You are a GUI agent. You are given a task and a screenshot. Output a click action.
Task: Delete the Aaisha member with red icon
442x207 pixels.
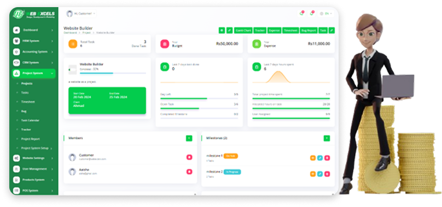(189, 171)
